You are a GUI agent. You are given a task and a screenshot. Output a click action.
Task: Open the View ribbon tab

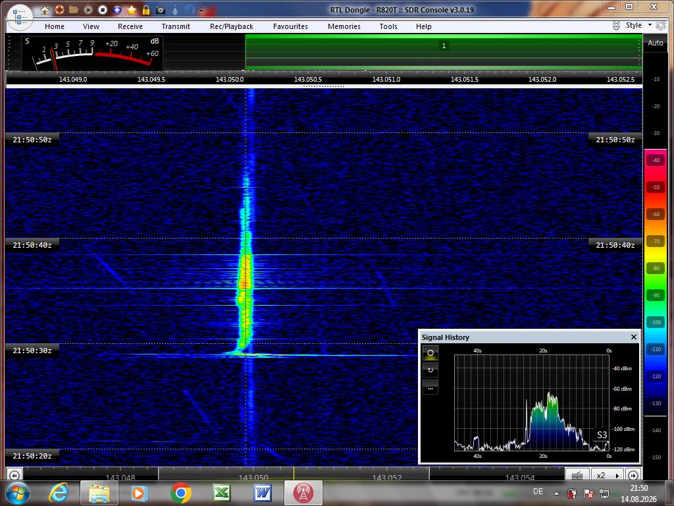pyautogui.click(x=91, y=26)
